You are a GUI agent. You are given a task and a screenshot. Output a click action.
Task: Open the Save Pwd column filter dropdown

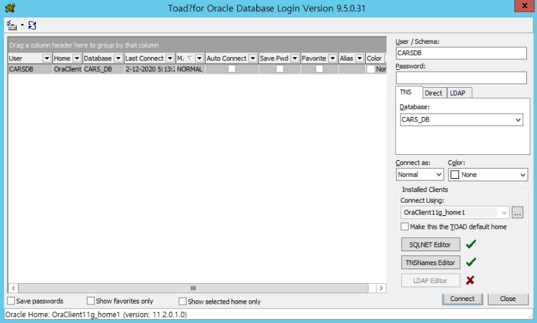(x=295, y=58)
